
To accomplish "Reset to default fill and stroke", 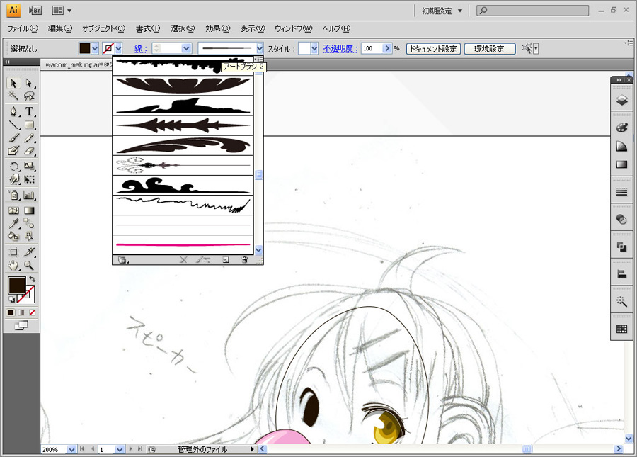I will click(11, 300).
